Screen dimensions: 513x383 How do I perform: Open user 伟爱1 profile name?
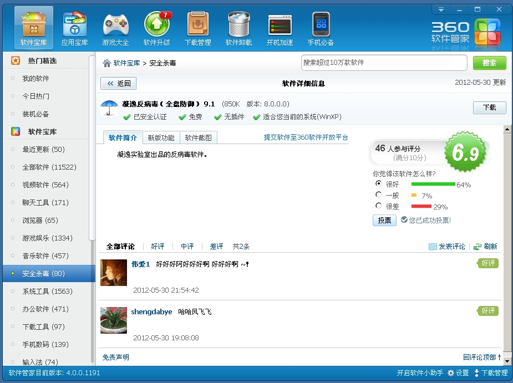pos(141,264)
